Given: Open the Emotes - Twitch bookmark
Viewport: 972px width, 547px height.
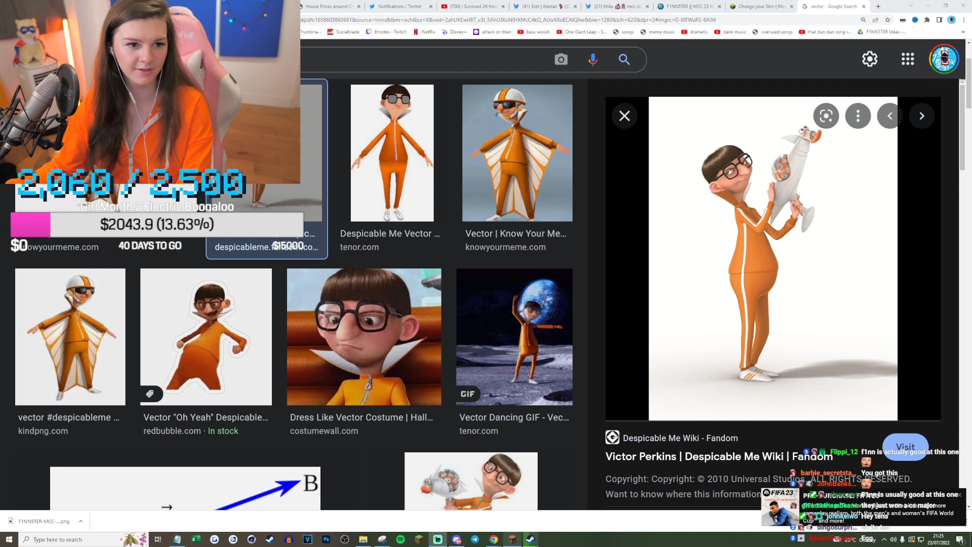Looking at the screenshot, I should [x=386, y=32].
